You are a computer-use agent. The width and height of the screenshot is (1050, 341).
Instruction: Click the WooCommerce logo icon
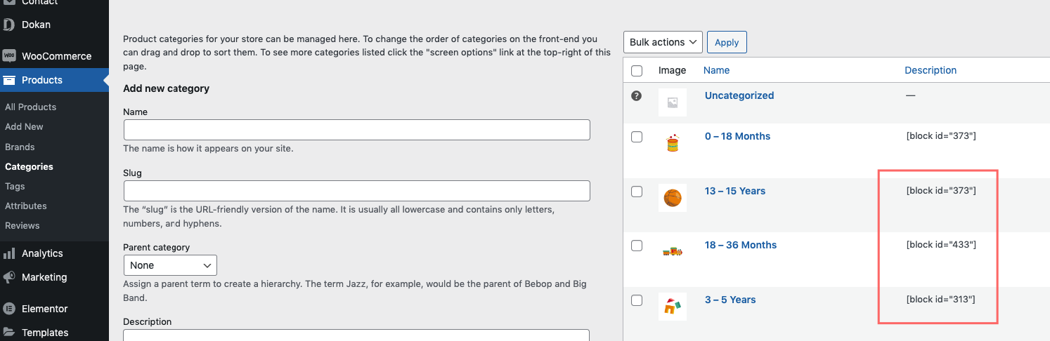pos(9,56)
